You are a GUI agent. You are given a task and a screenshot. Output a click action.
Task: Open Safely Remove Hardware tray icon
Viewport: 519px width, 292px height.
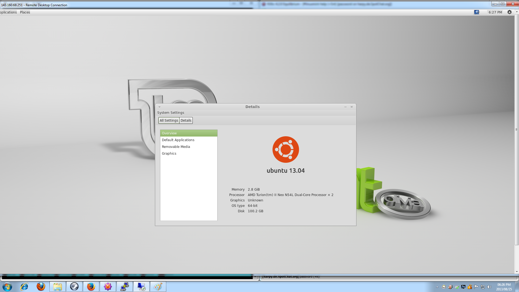coord(457,287)
